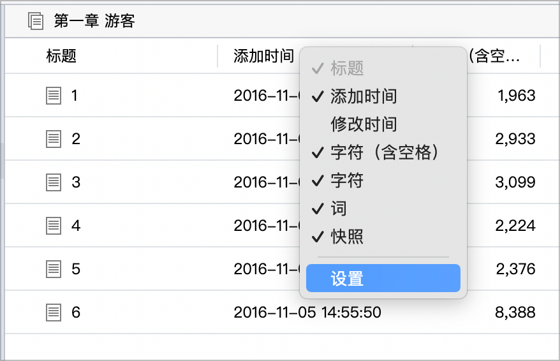560x361 pixels.
Task: Sort by the 添加时间 column header
Action: [263, 56]
